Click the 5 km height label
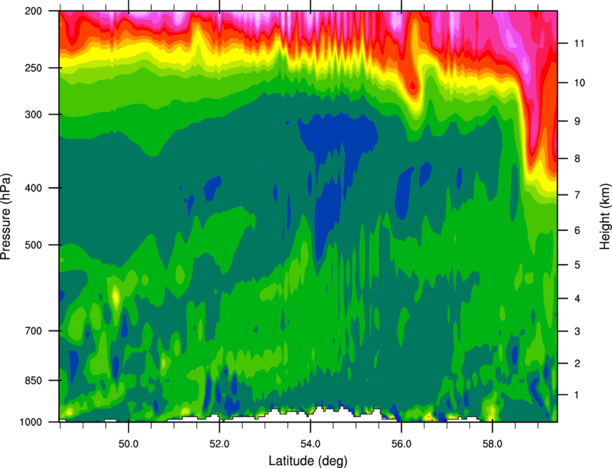This screenshot has width=612, height=468. pos(577,265)
